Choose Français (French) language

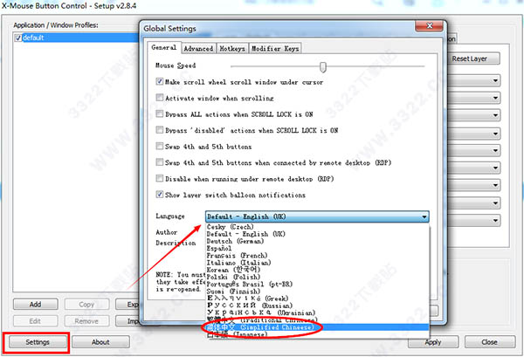(x=317, y=256)
